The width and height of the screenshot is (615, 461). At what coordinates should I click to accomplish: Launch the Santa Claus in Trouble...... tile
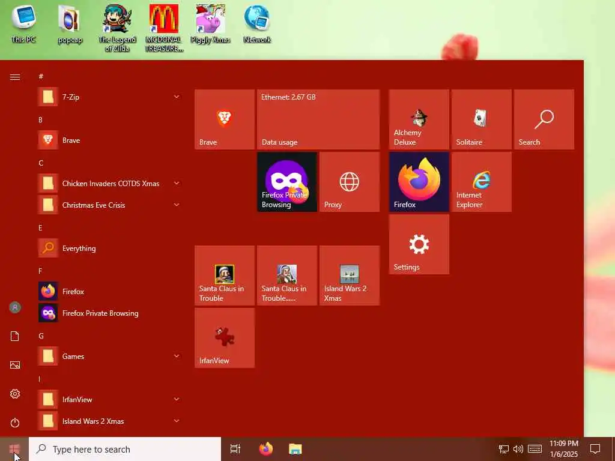pyautogui.click(x=286, y=275)
